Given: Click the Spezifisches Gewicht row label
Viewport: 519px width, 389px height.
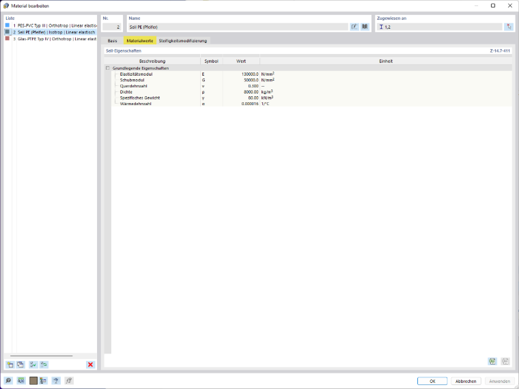Looking at the screenshot, I should [x=140, y=98].
